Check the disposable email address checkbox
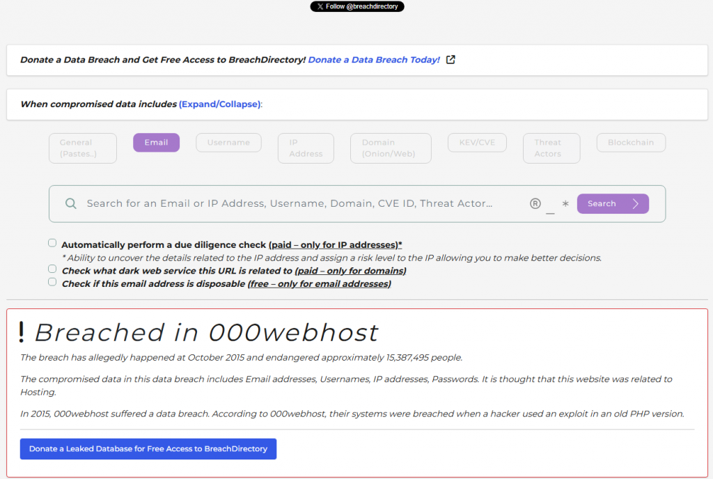 (52, 282)
